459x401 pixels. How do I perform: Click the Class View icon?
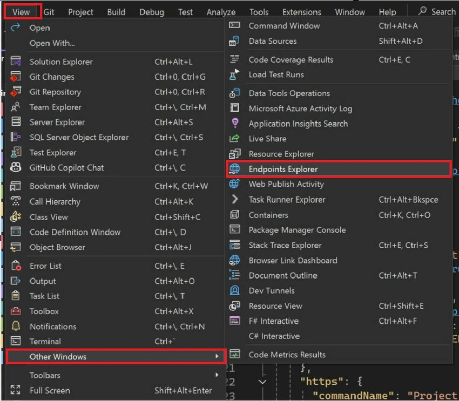[x=16, y=217]
